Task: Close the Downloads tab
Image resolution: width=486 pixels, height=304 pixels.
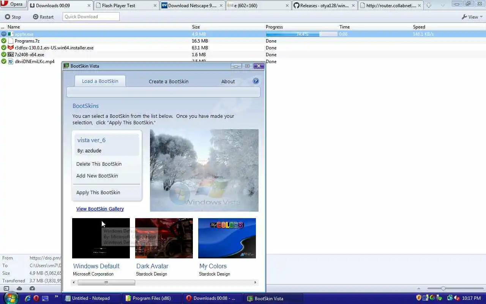Action: (89, 6)
